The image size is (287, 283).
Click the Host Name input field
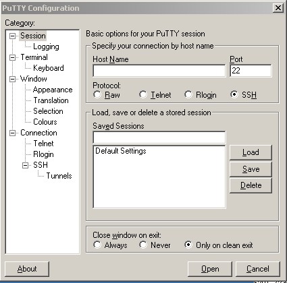[x=159, y=71]
